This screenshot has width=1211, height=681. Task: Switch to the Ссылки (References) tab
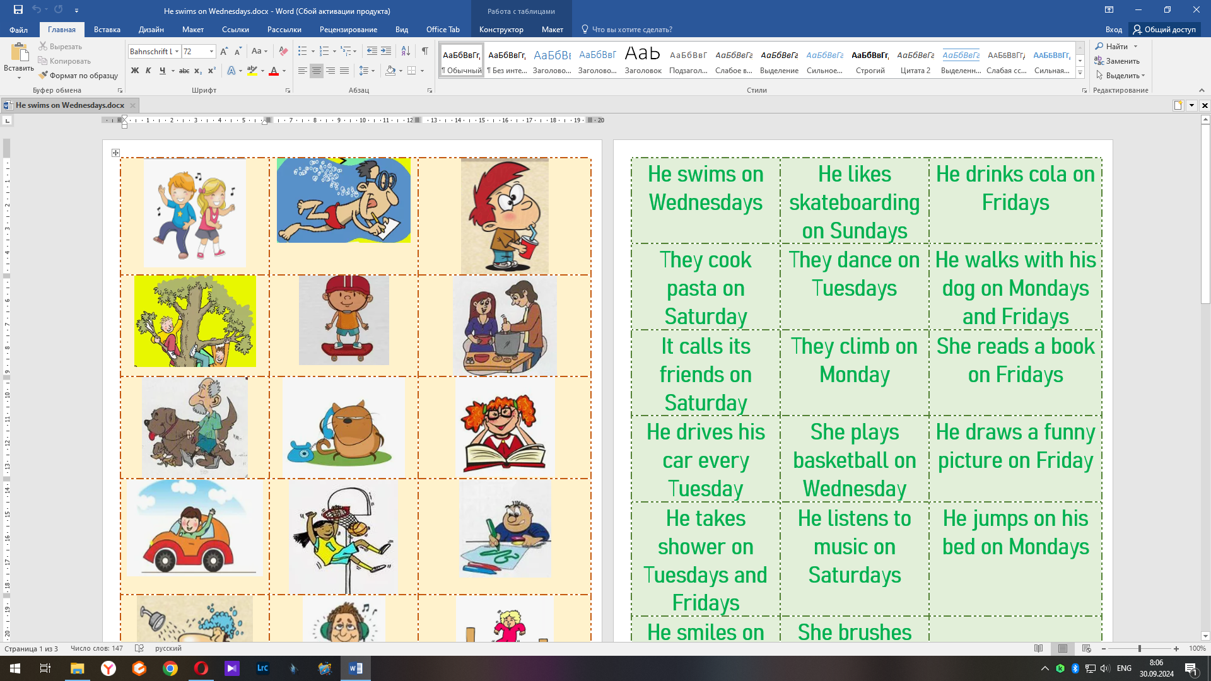(x=235, y=30)
